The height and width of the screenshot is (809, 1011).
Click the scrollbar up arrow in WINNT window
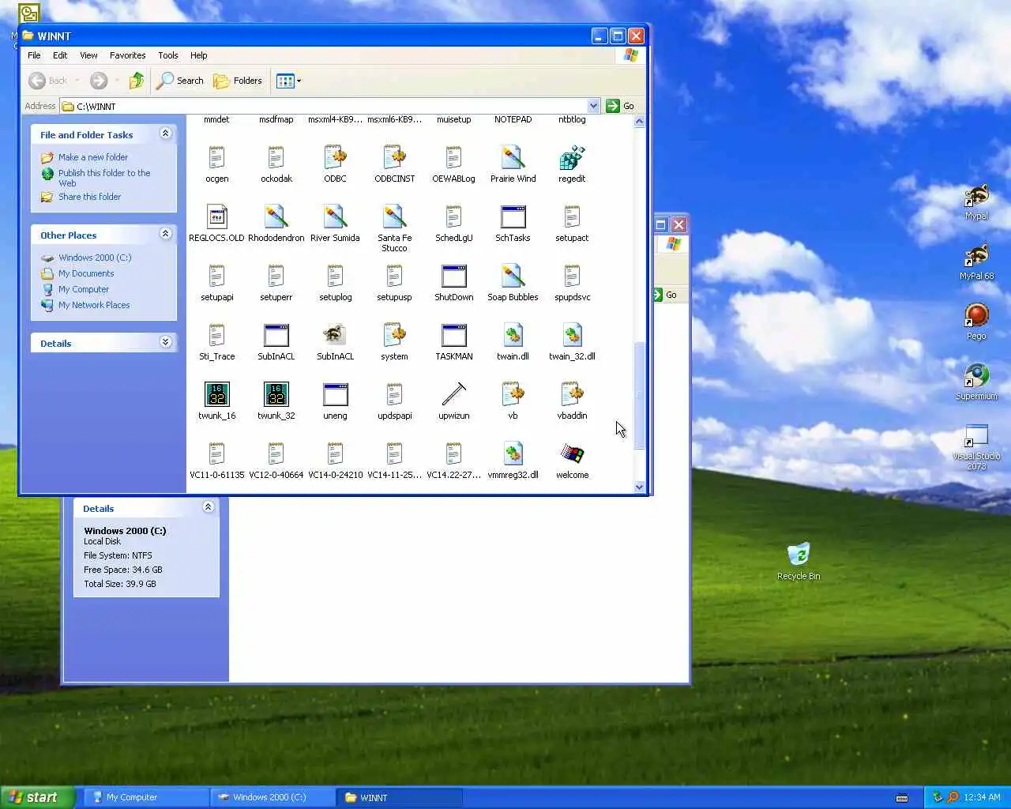[639, 122]
